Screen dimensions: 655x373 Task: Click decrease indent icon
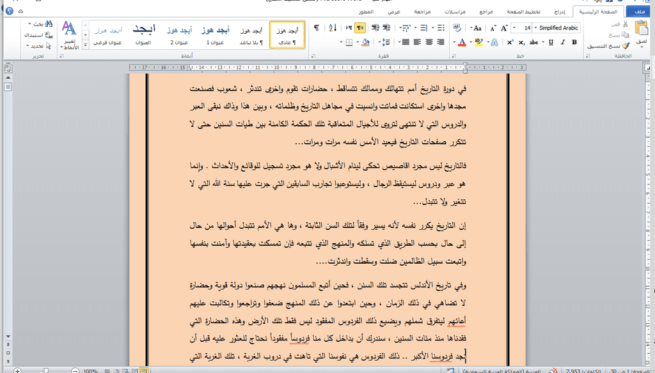pos(387,28)
